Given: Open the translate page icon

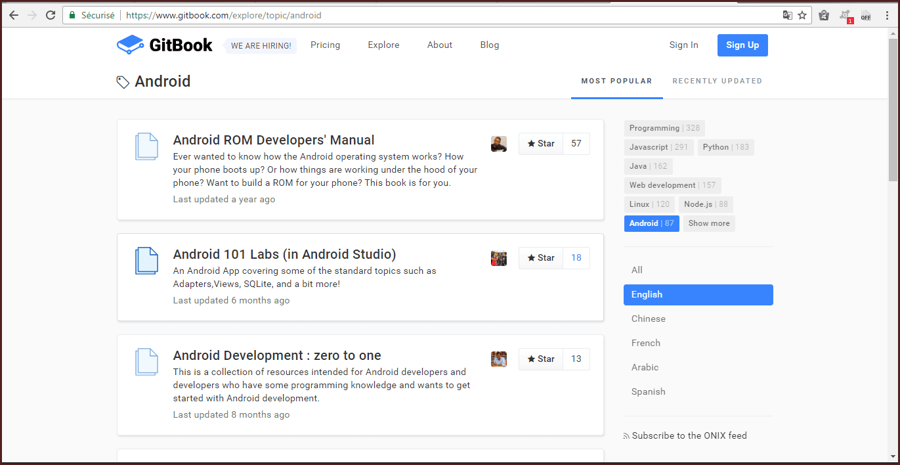Looking at the screenshot, I should point(787,15).
